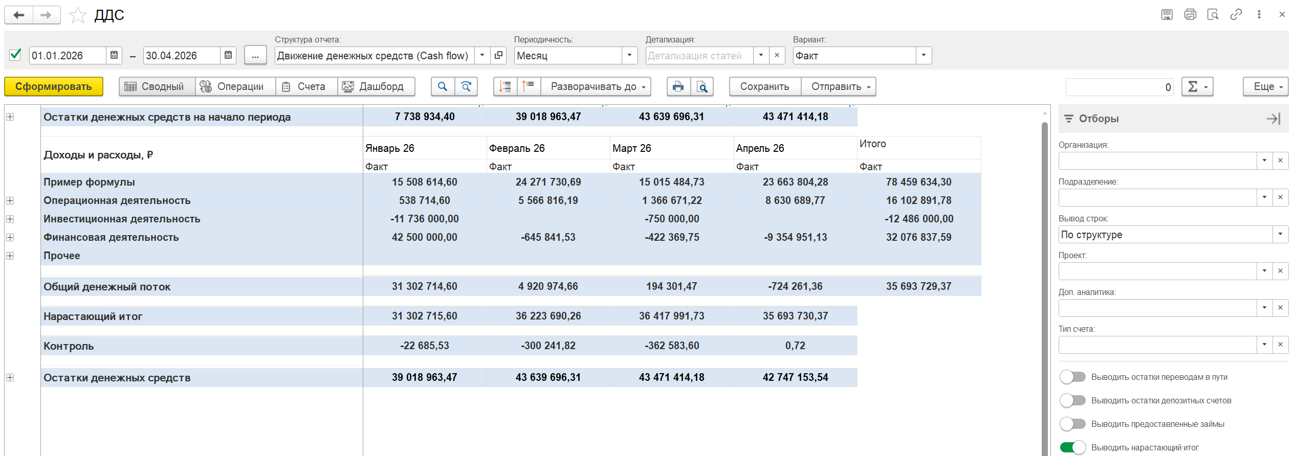1296x456 pixels.
Task: Select the Итого cell 78 459 634,30
Action: pos(919,182)
